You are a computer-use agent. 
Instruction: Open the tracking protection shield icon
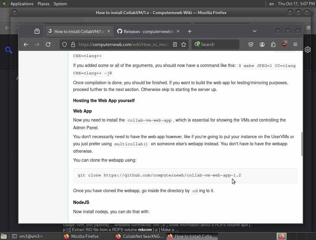(64, 44)
